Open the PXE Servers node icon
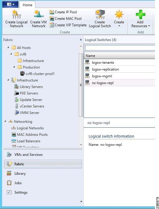Viewport: 159px width, 209px height. 17,93
